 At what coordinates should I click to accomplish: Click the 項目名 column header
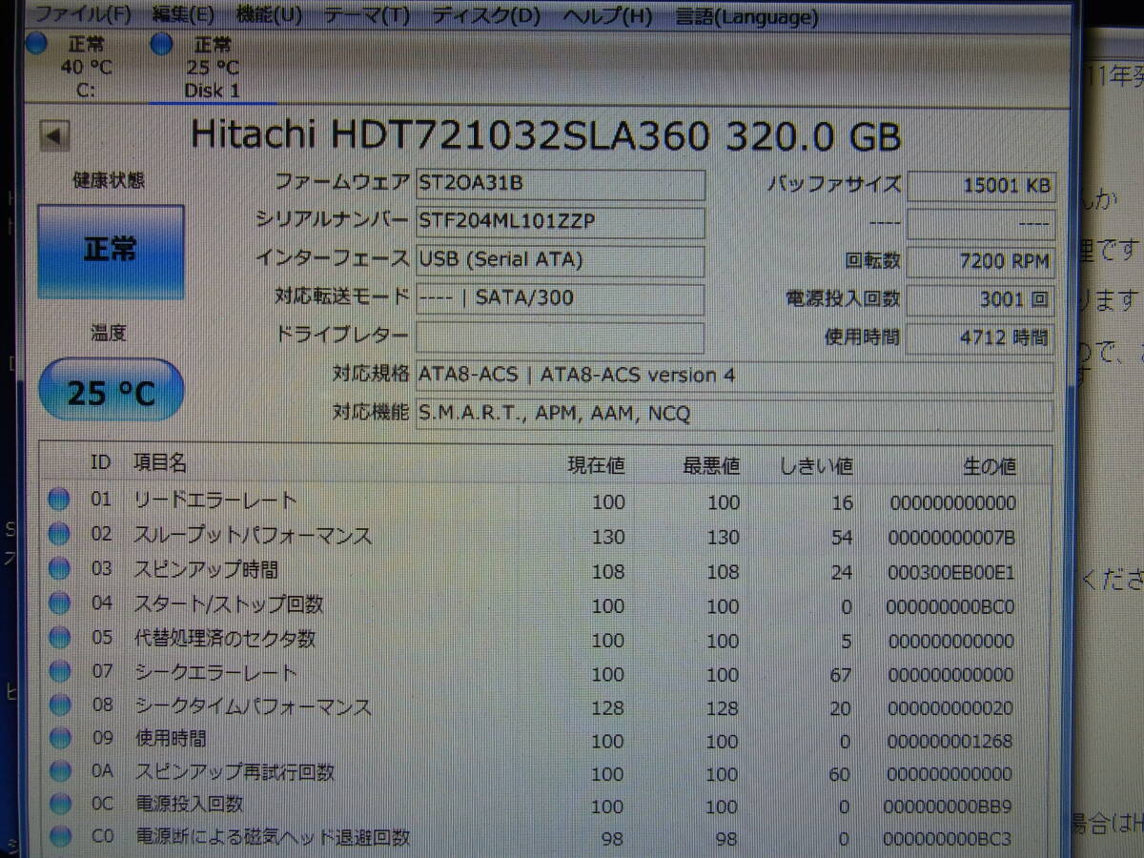[x=160, y=462]
